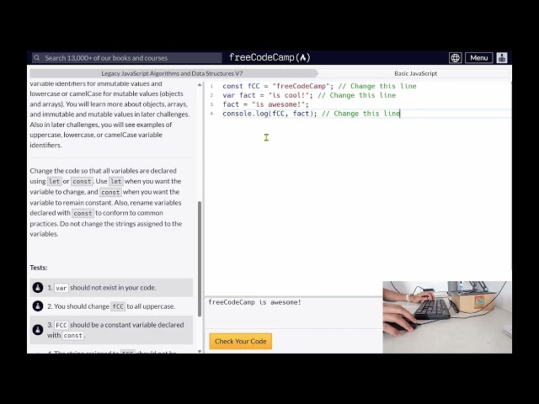Click the instructions scrollbar down arrow

(200, 351)
